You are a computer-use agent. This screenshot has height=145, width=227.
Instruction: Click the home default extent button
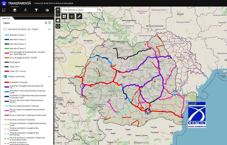coord(58,20)
